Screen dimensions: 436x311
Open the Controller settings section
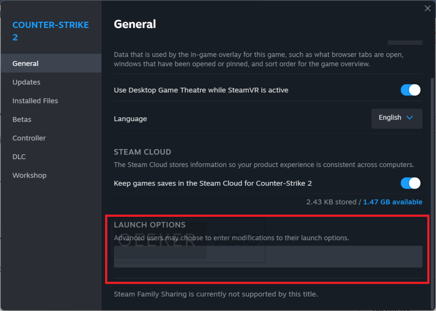point(51,138)
